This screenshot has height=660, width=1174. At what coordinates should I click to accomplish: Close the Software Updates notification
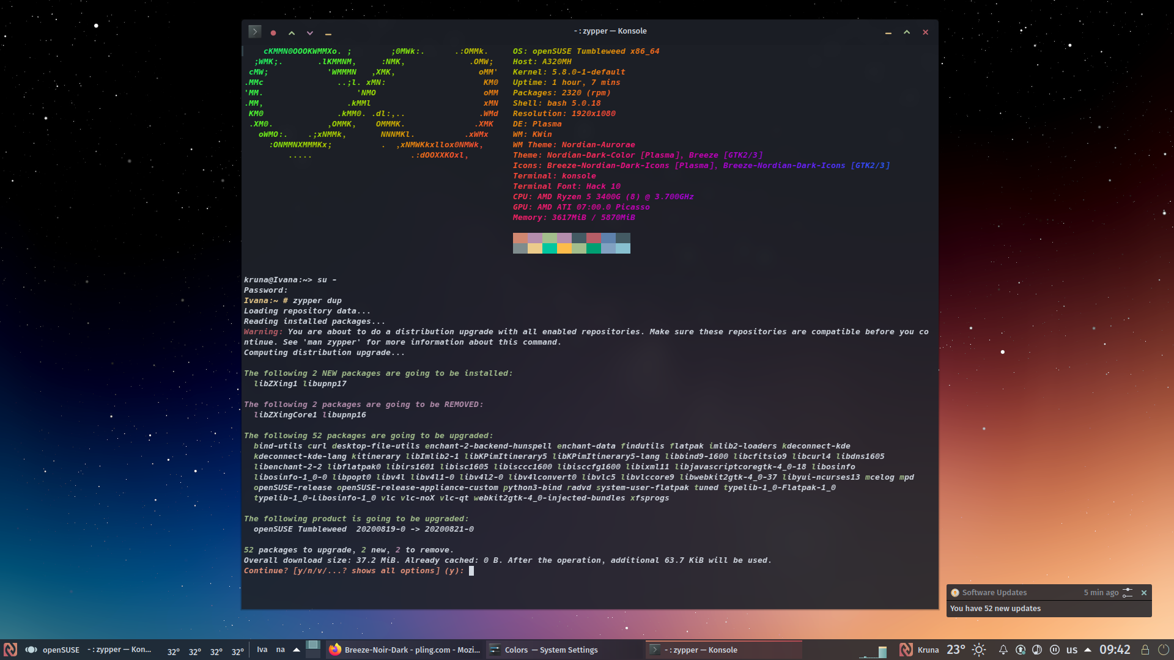pyautogui.click(x=1144, y=593)
